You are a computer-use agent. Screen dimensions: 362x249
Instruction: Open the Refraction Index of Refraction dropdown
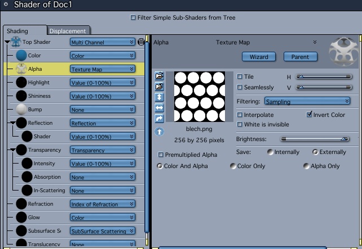(x=103, y=204)
